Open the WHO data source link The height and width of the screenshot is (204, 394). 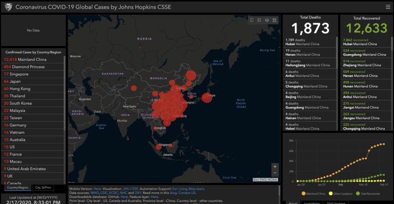95,193
